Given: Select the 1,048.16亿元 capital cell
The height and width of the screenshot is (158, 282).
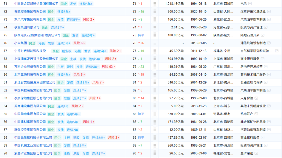Looking at the screenshot, I should click(x=174, y=4).
